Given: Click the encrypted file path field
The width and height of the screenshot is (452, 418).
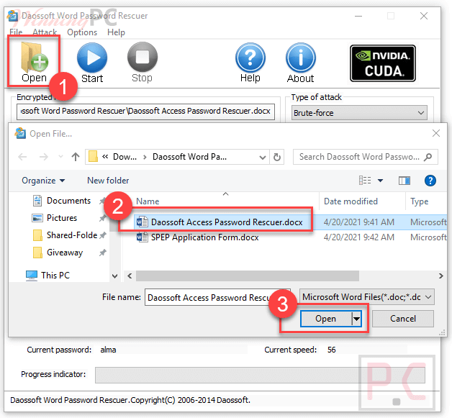Looking at the screenshot, I should tap(145, 112).
